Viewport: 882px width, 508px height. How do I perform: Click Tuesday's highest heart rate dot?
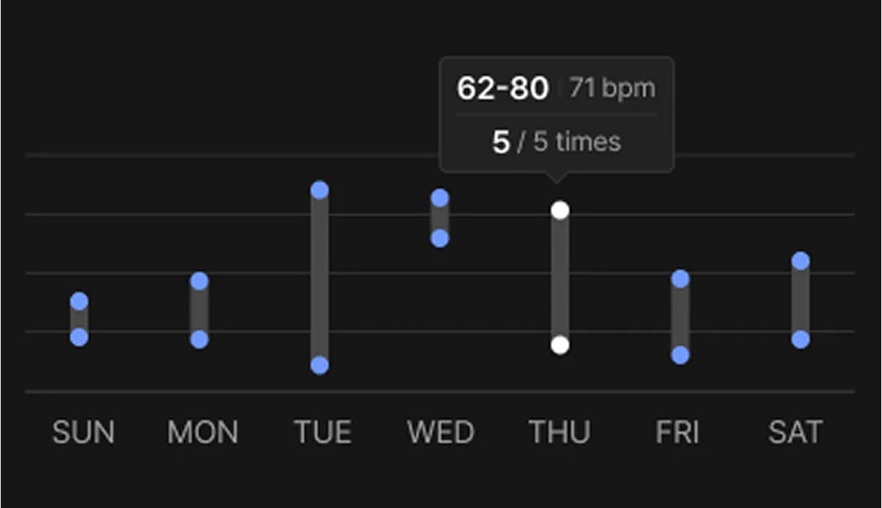[319, 190]
